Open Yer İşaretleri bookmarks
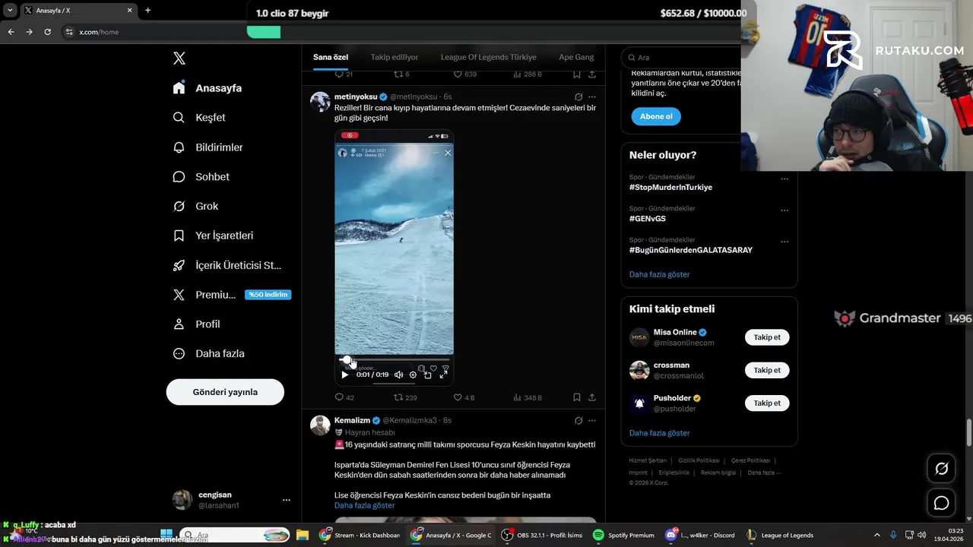Image resolution: width=973 pixels, height=547 pixels. tap(213, 236)
